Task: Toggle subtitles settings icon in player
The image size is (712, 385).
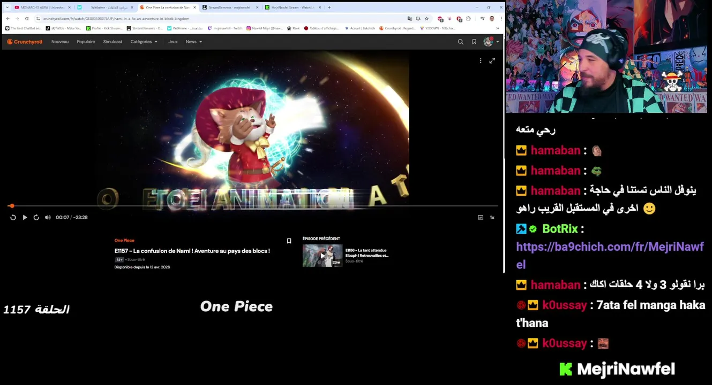Action: (x=481, y=217)
